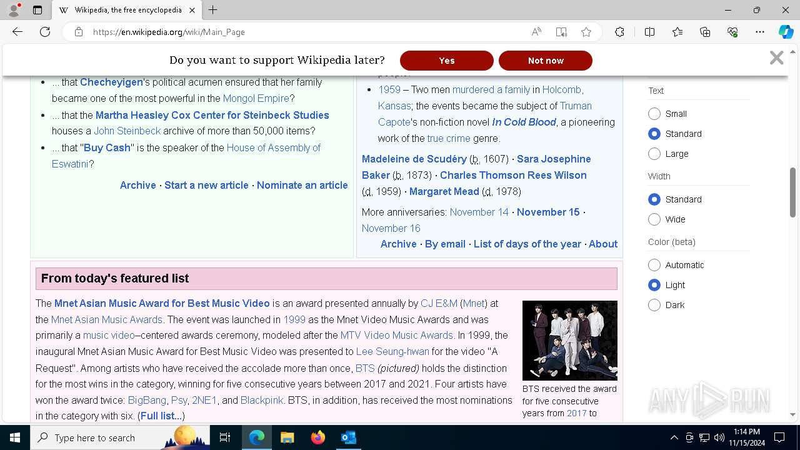Open Margaret Mead link
The image size is (800, 450).
(444, 191)
